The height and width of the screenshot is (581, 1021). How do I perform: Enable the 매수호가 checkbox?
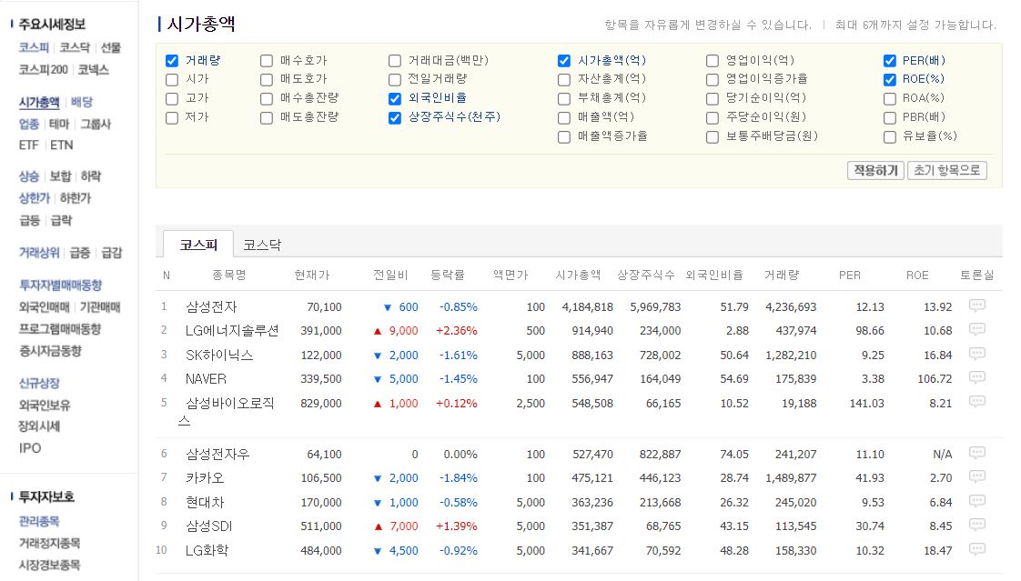[267, 61]
